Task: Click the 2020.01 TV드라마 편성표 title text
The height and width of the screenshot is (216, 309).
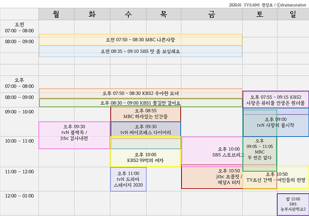Action: tap(251, 5)
